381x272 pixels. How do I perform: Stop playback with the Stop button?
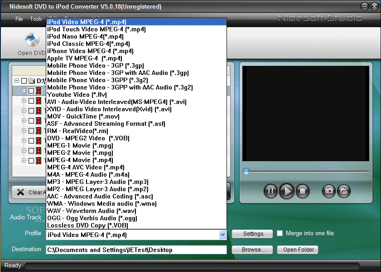(x=303, y=191)
